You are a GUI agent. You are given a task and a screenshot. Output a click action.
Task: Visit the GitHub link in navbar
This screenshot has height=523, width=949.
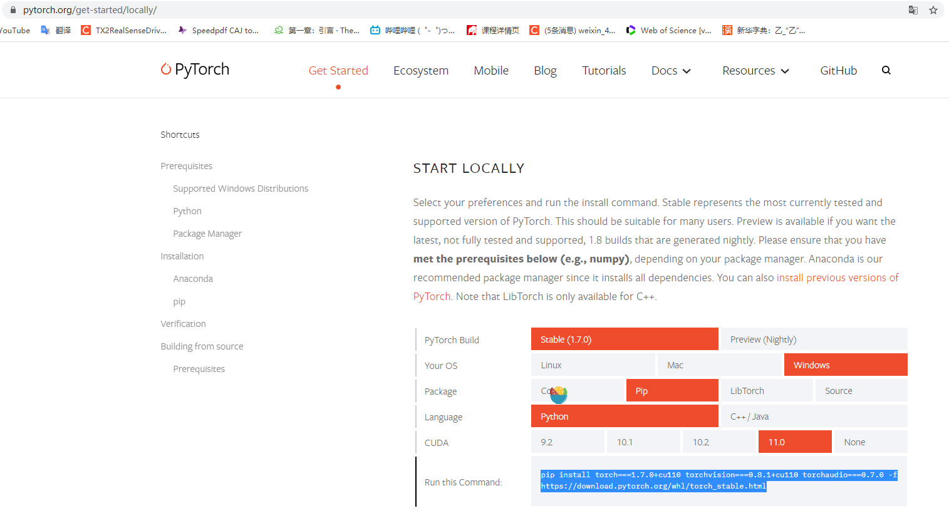839,71
